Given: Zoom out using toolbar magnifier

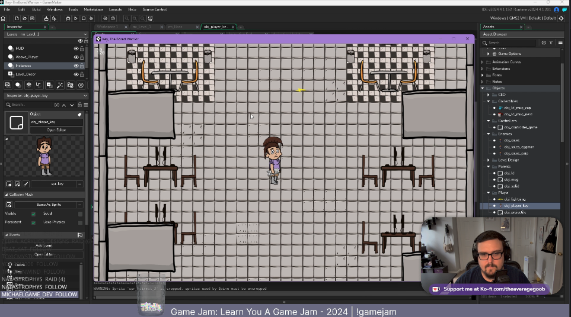Looking at the screenshot, I should [127, 18].
